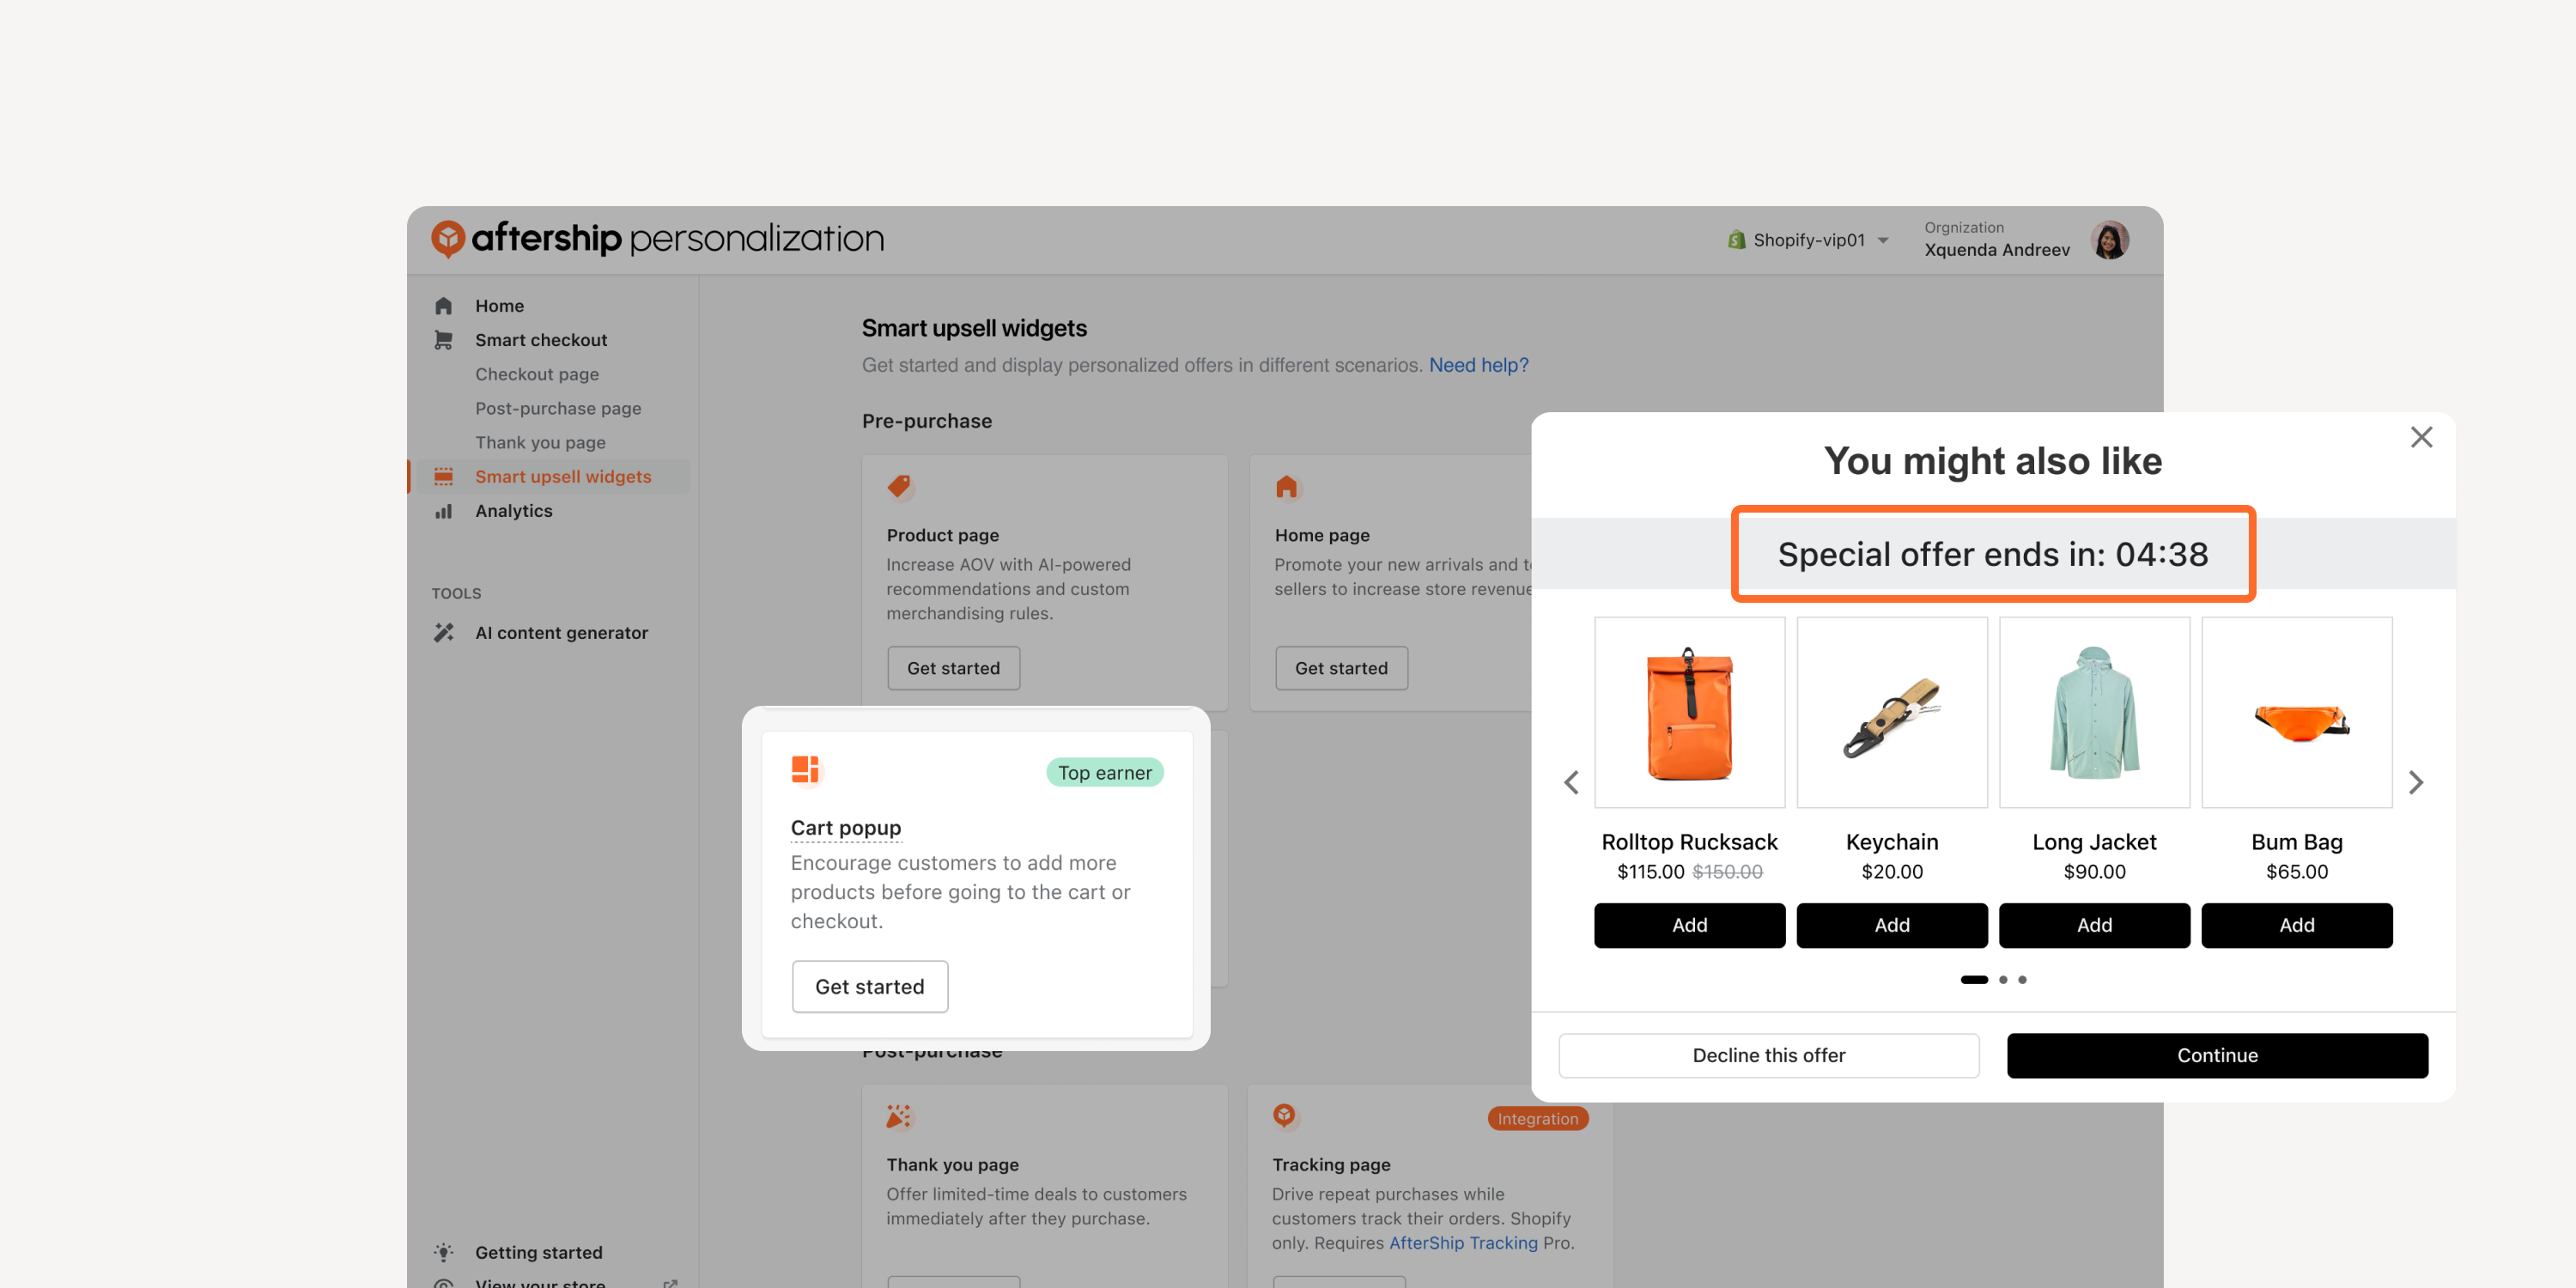This screenshot has width=2576, height=1288.
Task: Click the AI content generator wand icon
Action: click(x=443, y=632)
